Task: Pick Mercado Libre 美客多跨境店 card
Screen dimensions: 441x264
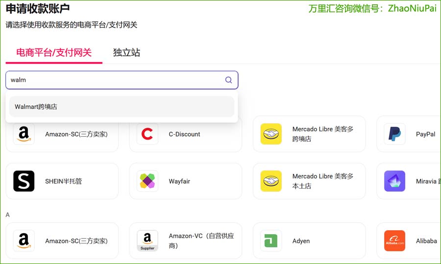Action: click(309, 134)
